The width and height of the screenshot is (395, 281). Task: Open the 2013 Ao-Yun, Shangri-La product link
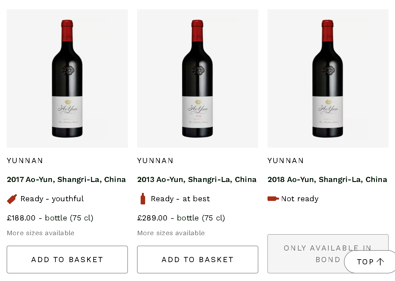197,179
